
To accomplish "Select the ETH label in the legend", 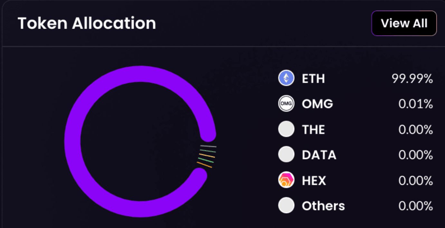I will click(313, 78).
